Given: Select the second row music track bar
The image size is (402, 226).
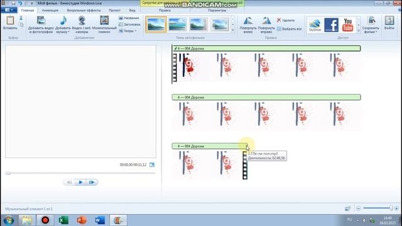Looking at the screenshot, I should click(266, 97).
